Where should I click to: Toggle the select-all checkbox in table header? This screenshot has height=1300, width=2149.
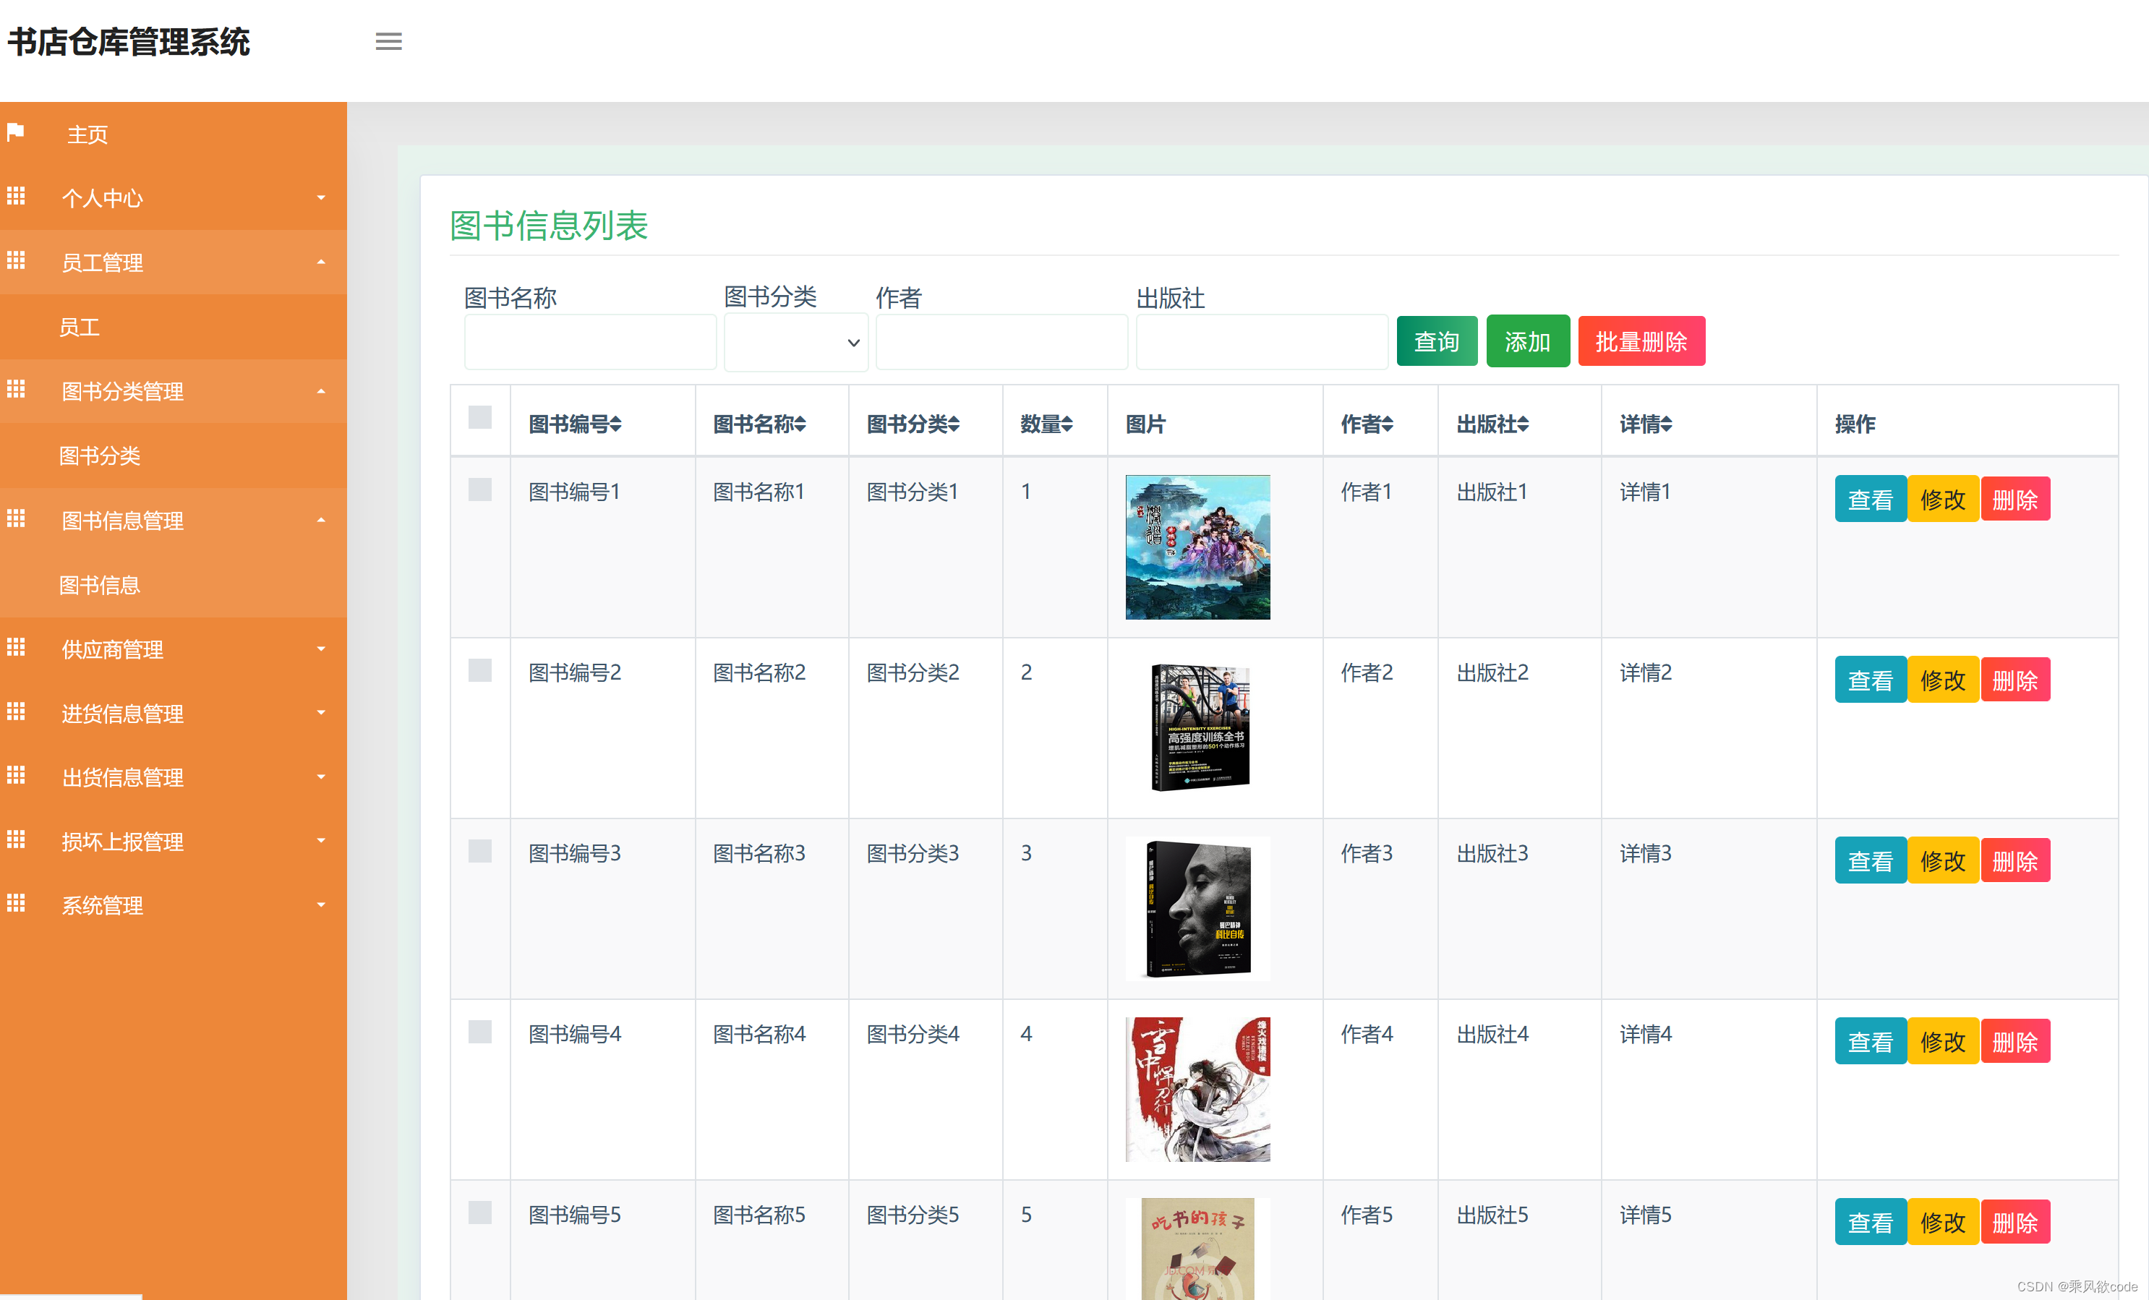pos(481,418)
